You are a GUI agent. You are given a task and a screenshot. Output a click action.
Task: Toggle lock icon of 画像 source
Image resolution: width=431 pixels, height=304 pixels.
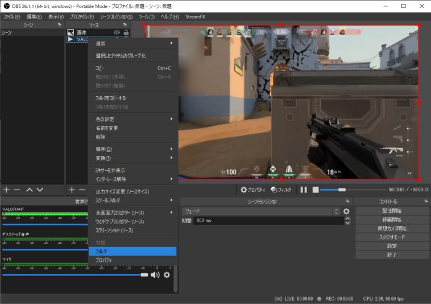(x=126, y=32)
